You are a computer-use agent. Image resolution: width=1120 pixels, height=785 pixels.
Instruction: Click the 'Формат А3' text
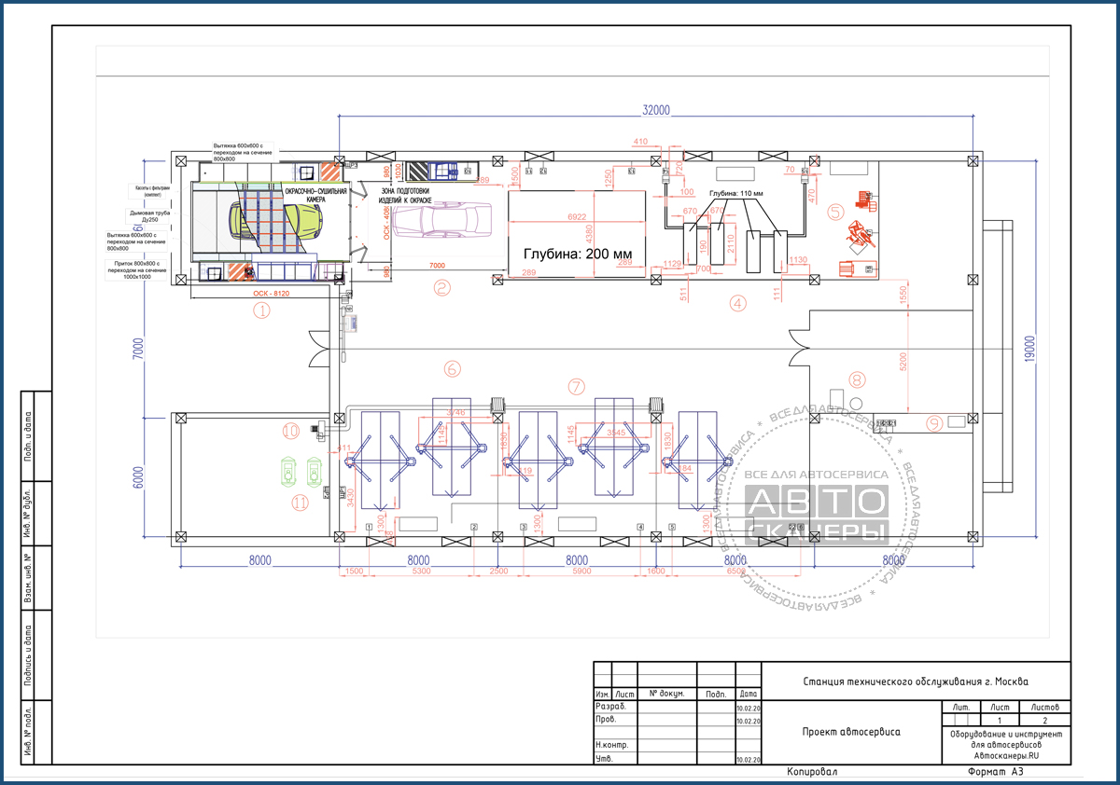coord(996,772)
